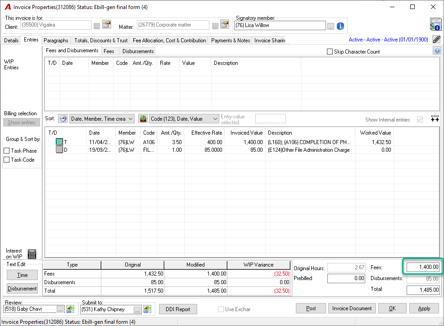Enable the Task-Code grouping checkbox

[6, 160]
